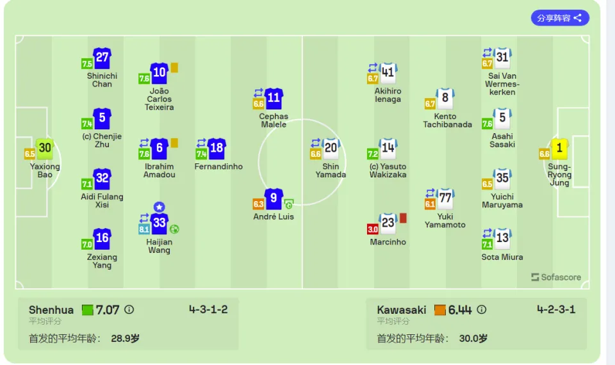Click Haijian Wang's goal ball icon
Screen dimensions: 615x365
coord(174,229)
